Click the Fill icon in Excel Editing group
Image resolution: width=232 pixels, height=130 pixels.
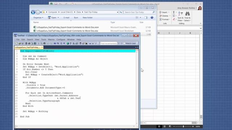(174, 16)
